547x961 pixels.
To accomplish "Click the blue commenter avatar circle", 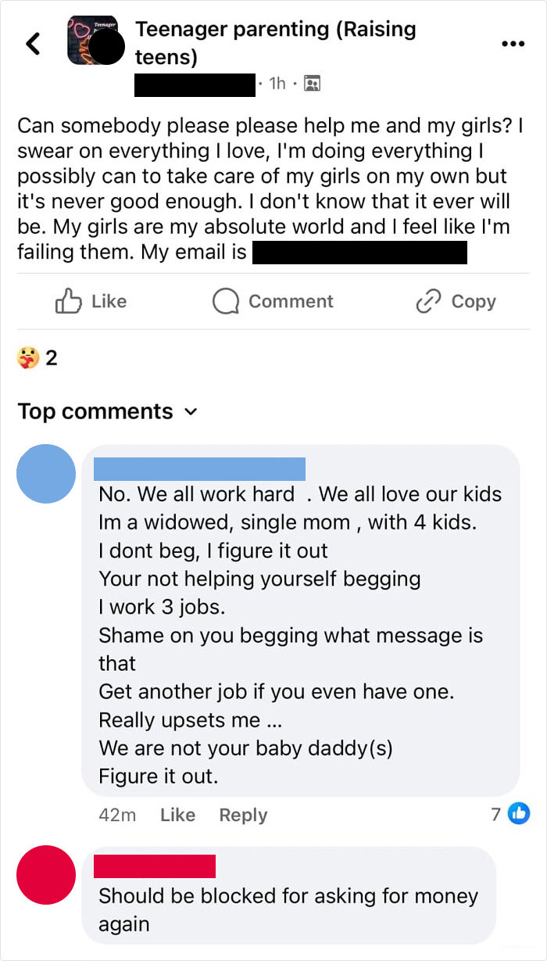I will 46,473.
